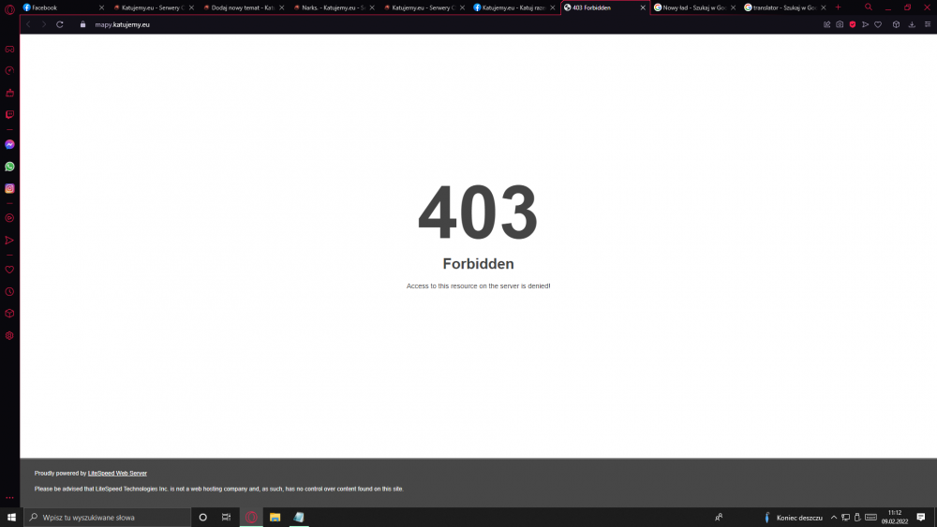This screenshot has height=527, width=937.
Task: Close the 403 Forbidden tab
Action: click(x=643, y=7)
